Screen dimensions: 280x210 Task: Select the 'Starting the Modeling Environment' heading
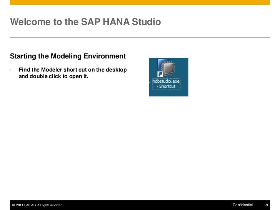click(x=68, y=56)
